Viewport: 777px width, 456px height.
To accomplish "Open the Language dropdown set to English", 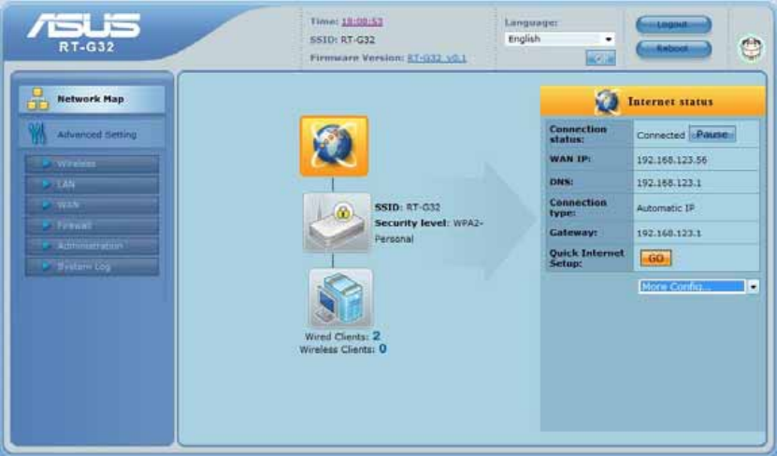I will pos(559,39).
